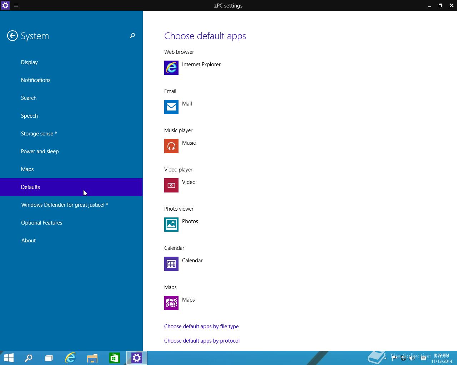Open Optional Features category

pos(71,223)
